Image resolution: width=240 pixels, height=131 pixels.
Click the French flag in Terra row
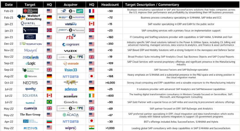coord(92,11)
